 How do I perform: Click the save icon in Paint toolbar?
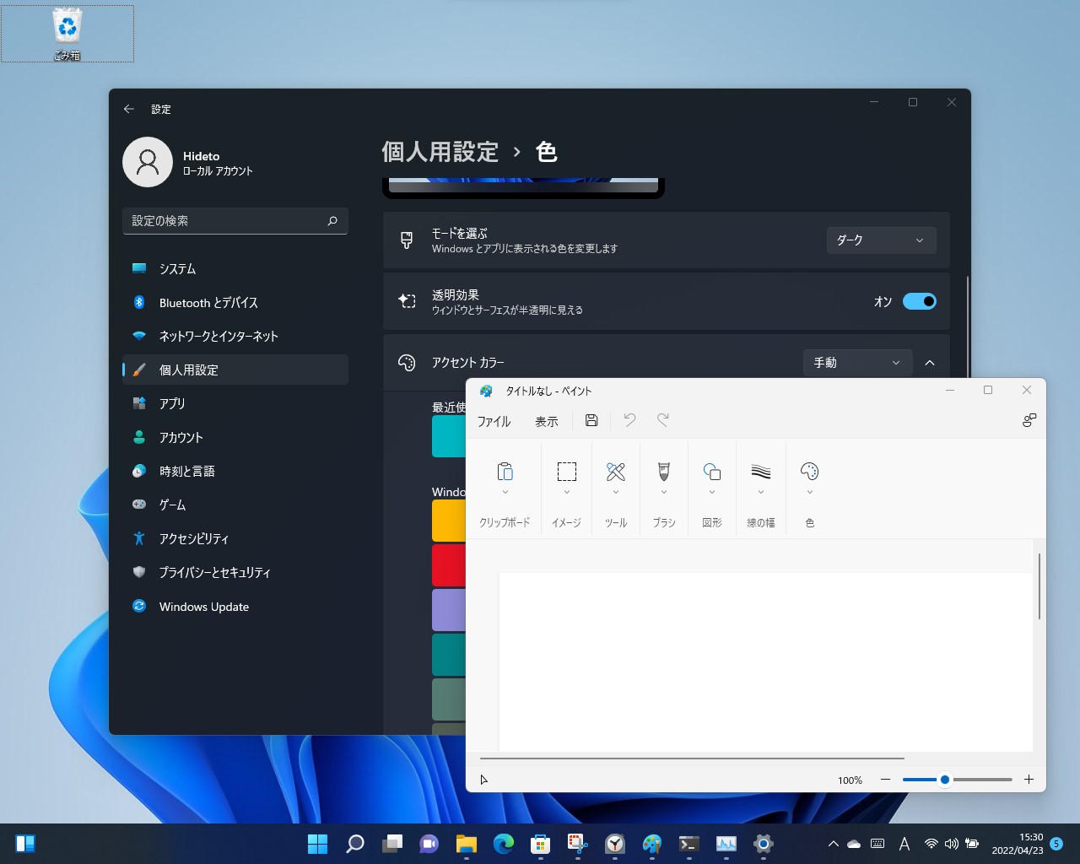pos(591,420)
